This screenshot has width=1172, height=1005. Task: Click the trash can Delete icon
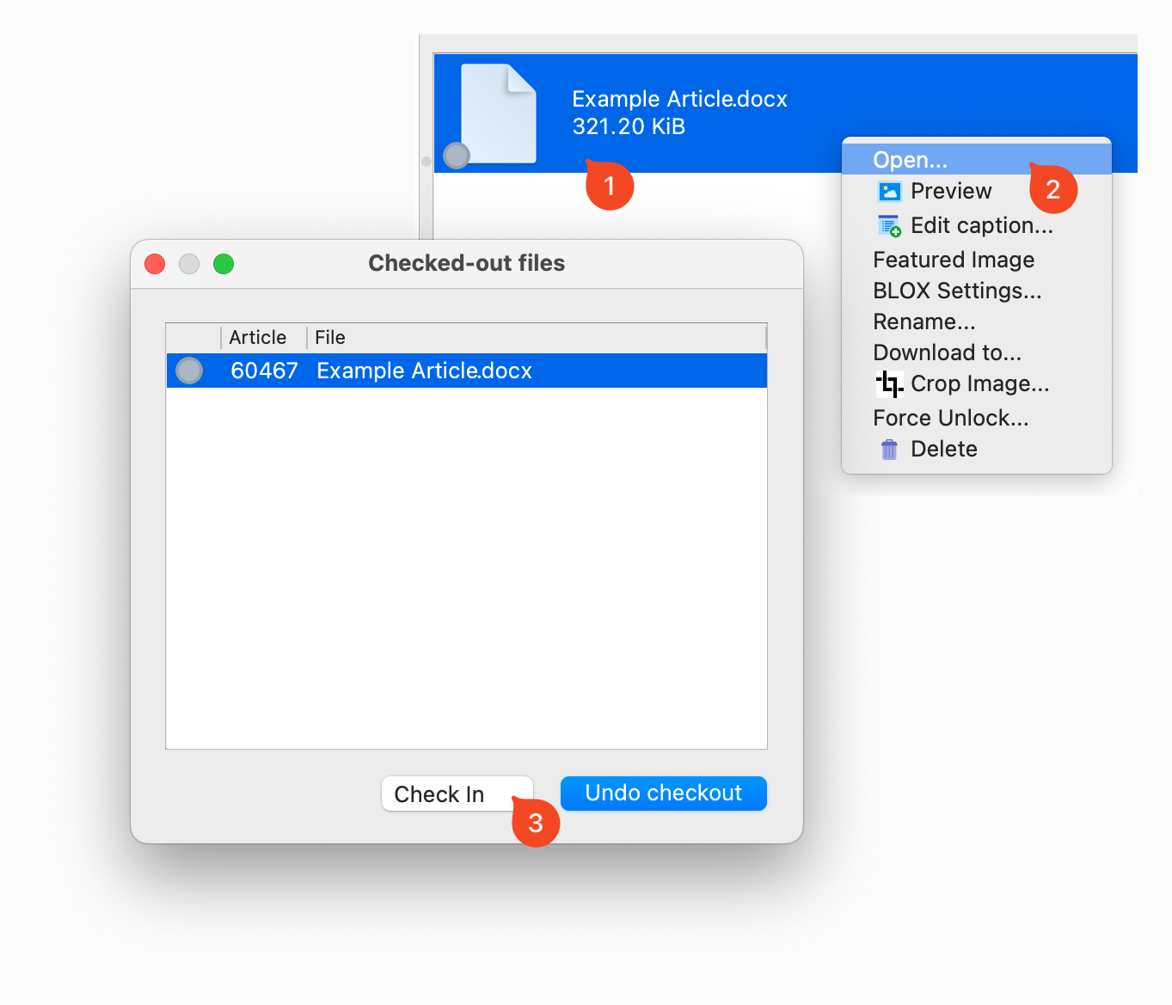pyautogui.click(x=889, y=450)
